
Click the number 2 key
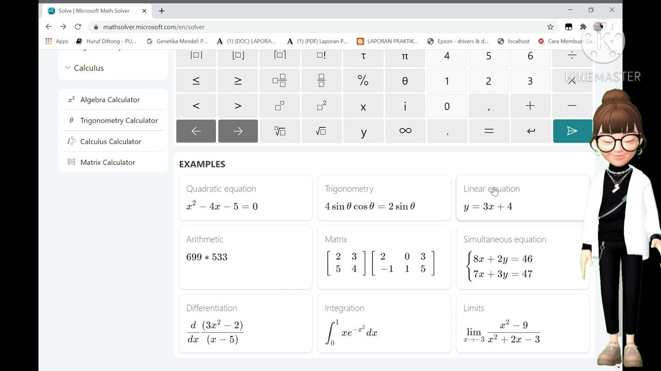tap(489, 80)
